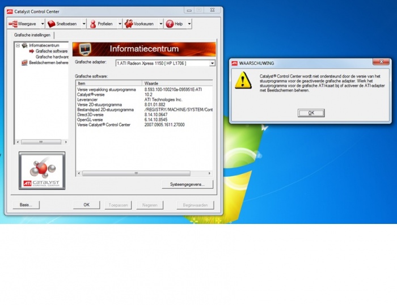
Task: Open the Weergave dropdown arrow
Action: [x=43, y=24]
